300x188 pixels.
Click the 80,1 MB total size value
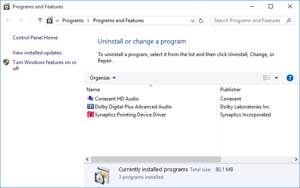pyautogui.click(x=224, y=170)
